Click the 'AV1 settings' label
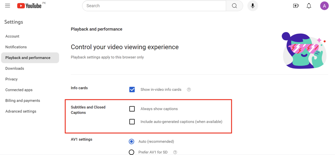Viewport: 335px width, 155px height. (x=82, y=139)
